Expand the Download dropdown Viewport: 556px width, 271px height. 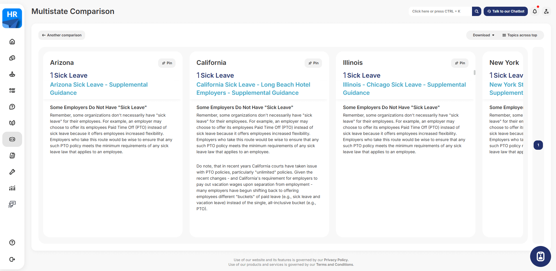coord(483,35)
